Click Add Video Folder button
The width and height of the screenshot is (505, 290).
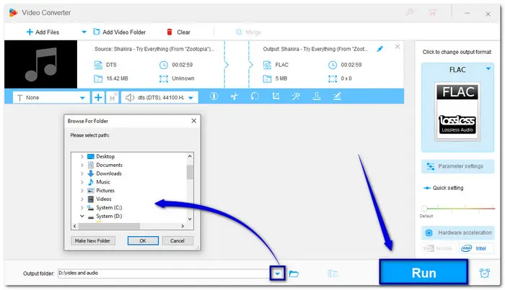(x=119, y=32)
